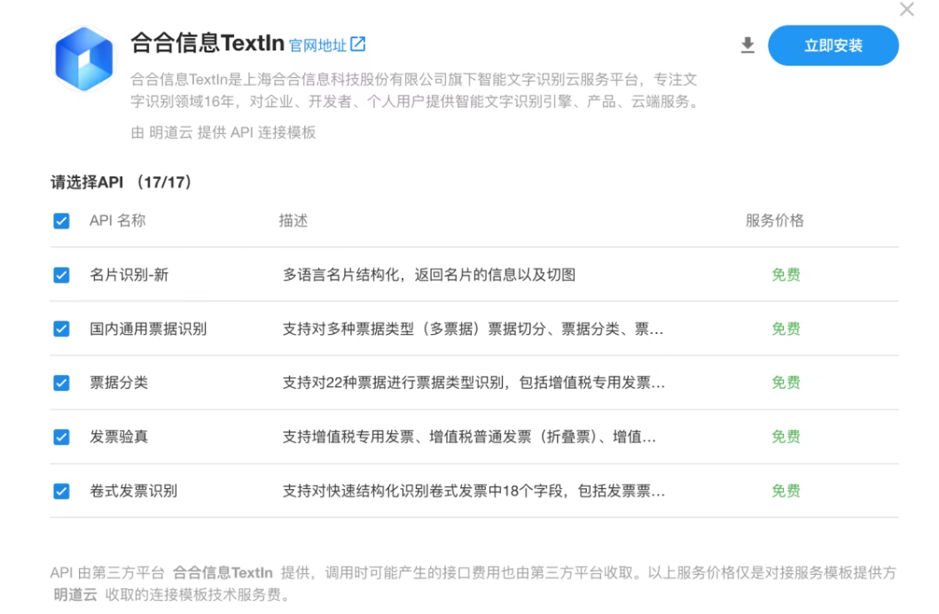The image size is (939, 614).
Task: Open the 官网地址 link
Action: [318, 45]
